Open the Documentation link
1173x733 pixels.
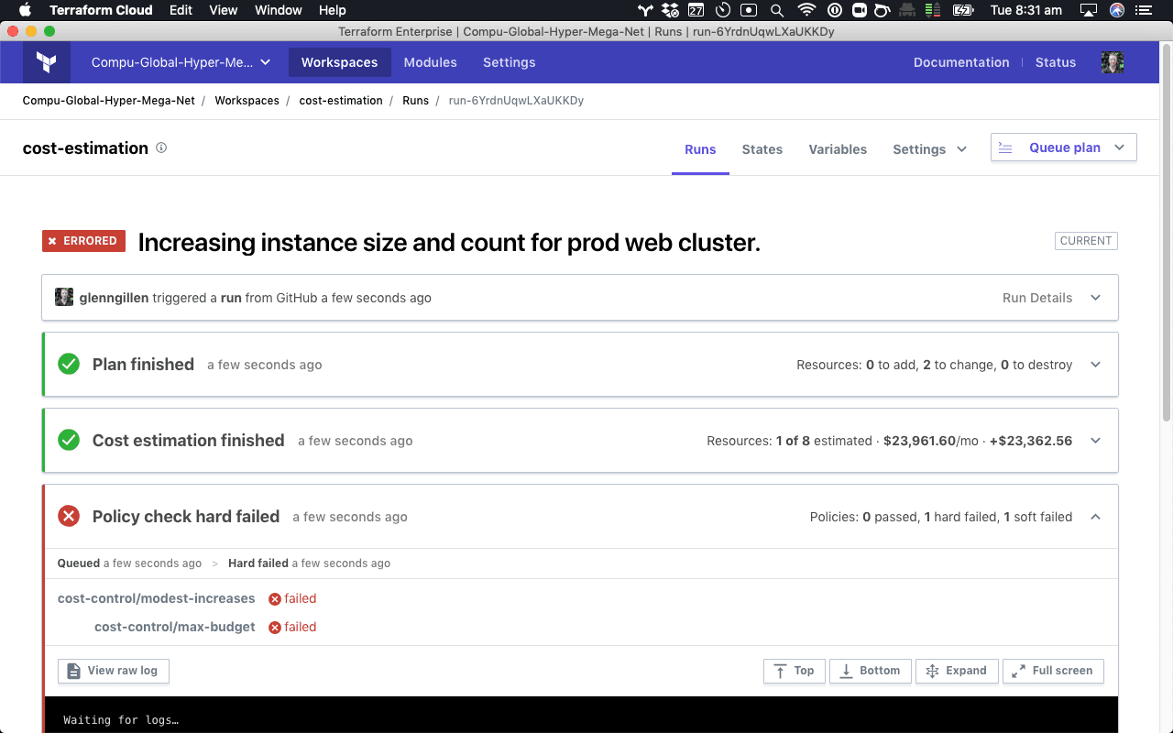pos(960,62)
